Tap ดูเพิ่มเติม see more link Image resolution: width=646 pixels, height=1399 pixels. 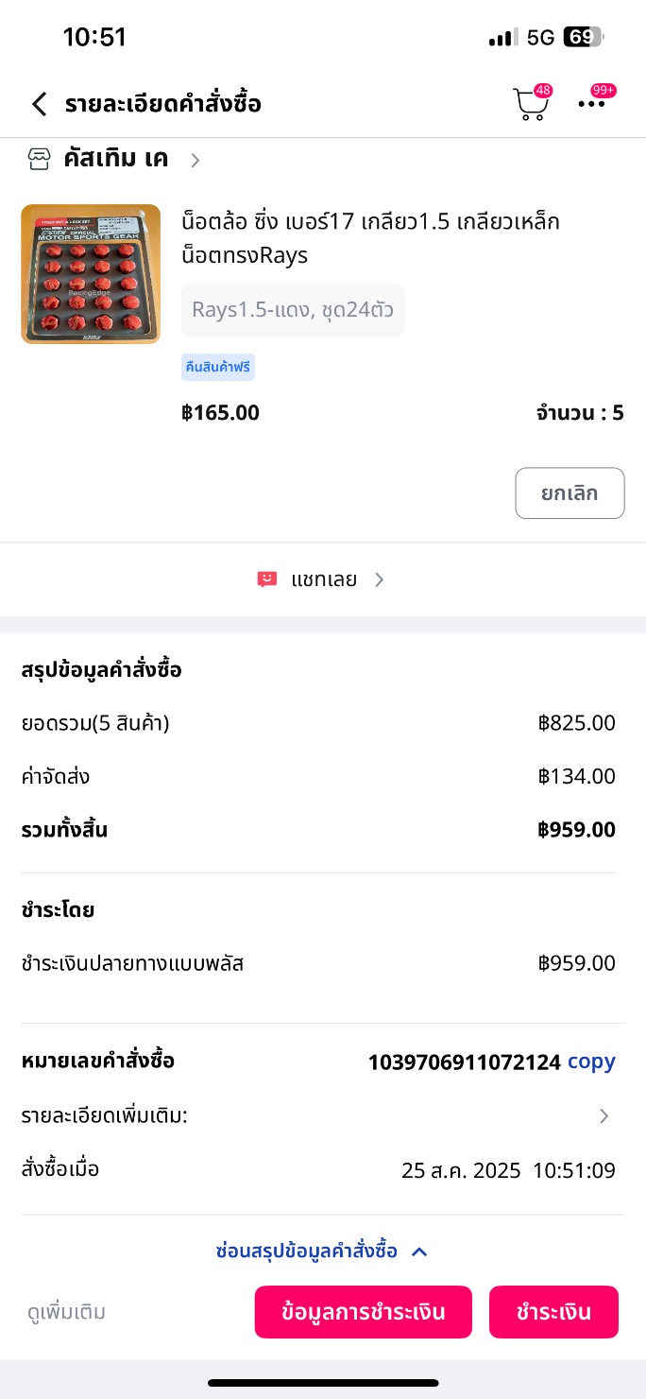[x=66, y=1312]
